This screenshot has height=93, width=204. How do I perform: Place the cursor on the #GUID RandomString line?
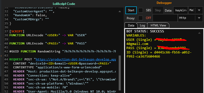tap(63, 51)
